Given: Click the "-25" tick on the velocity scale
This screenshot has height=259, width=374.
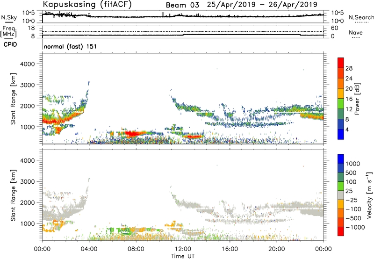Looking at the screenshot, I should tap(352, 200).
